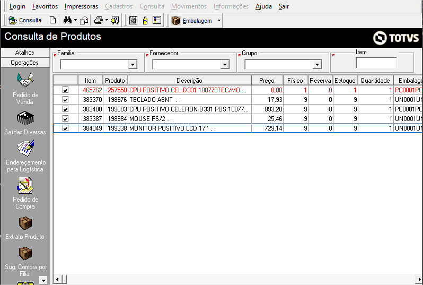This screenshot has height=285, width=423.
Task: Open Pedido de Venda handshake shortcut
Action: 25,80
